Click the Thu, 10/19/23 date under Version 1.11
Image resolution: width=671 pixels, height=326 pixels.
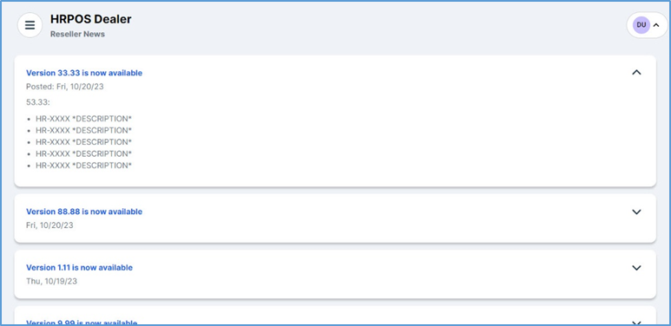(51, 281)
